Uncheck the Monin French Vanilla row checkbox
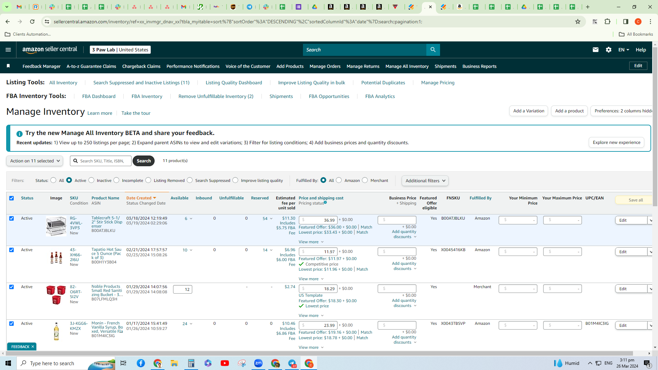Image resolution: width=658 pixels, height=370 pixels. 12,323
